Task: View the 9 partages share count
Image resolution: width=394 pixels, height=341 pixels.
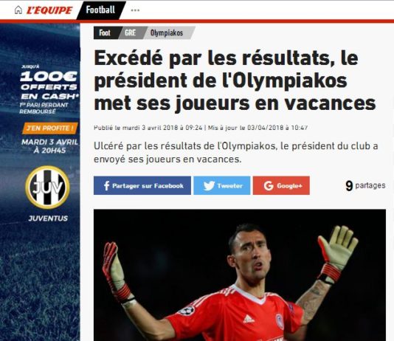Action: click(x=365, y=186)
